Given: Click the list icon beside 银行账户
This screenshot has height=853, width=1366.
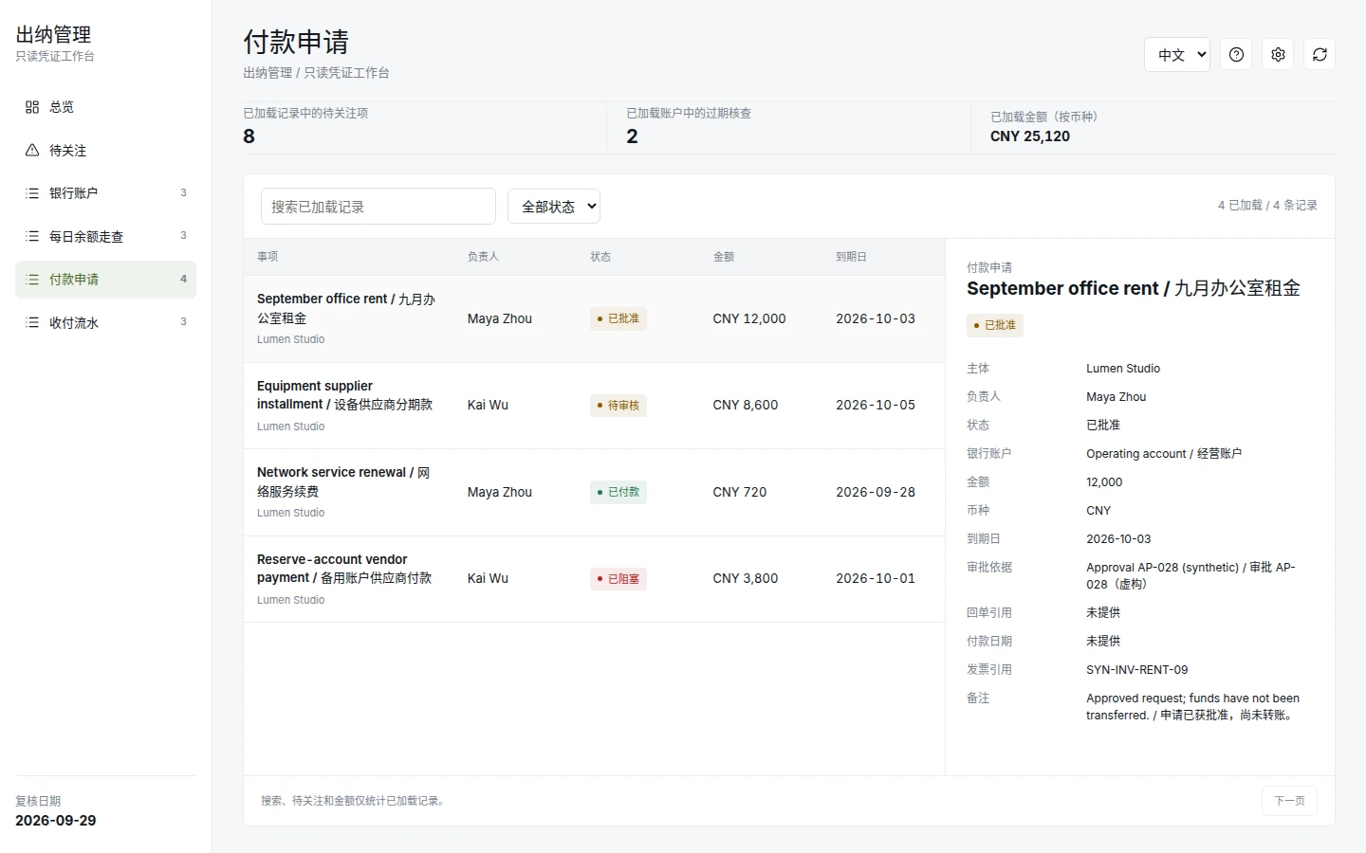Looking at the screenshot, I should (32, 193).
